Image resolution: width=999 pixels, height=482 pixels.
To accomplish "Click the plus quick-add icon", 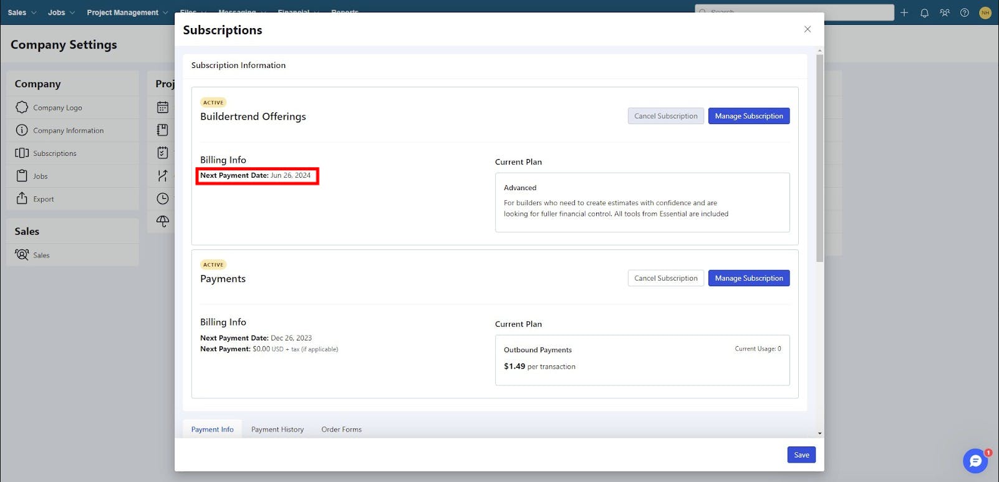I will (x=904, y=12).
